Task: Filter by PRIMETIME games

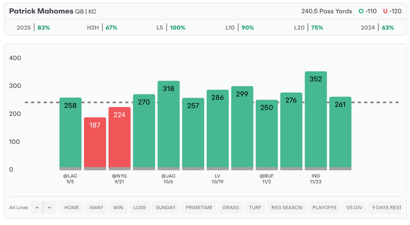Action: pyautogui.click(x=199, y=207)
